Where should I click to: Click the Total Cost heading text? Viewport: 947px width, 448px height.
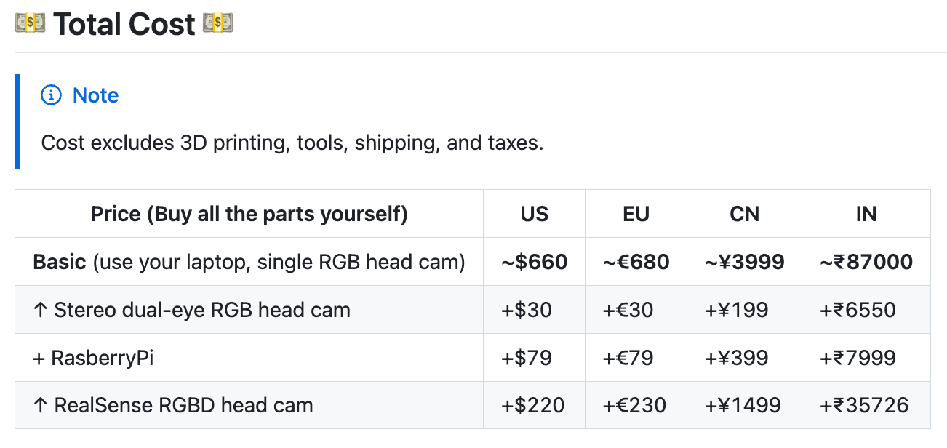click(124, 25)
